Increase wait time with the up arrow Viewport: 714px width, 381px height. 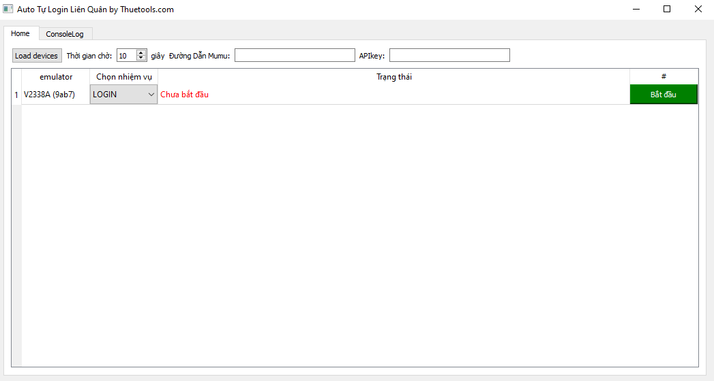[141, 52]
